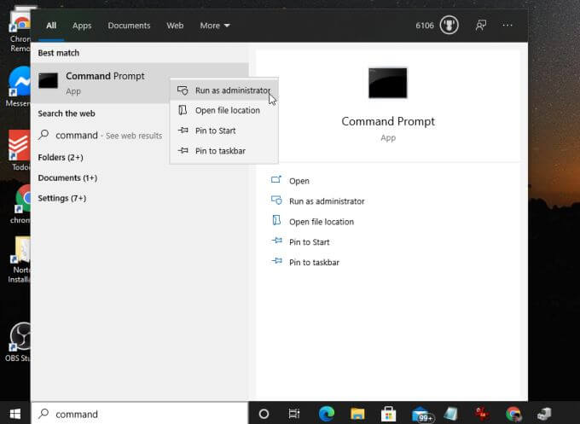Viewport: 580px width, 424px height.
Task: Expand the Settings (7+) results group
Action: 61,199
